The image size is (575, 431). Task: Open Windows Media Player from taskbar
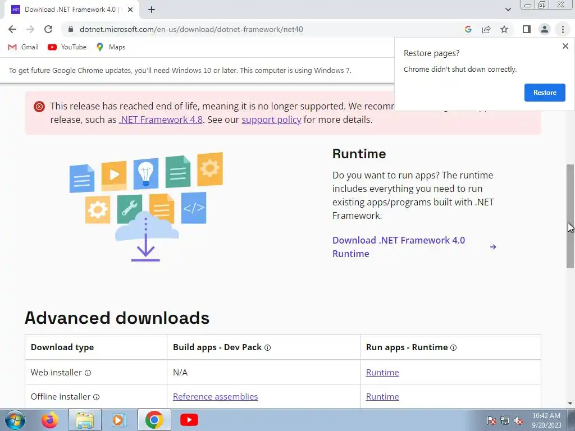pyautogui.click(x=118, y=420)
